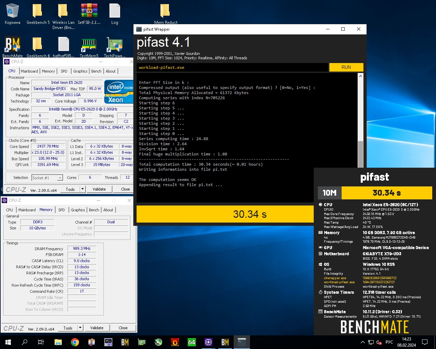This screenshot has width=436, height=349.
Task: Switch to CPU-Z purple chip taskbar icon
Action: 208,342
